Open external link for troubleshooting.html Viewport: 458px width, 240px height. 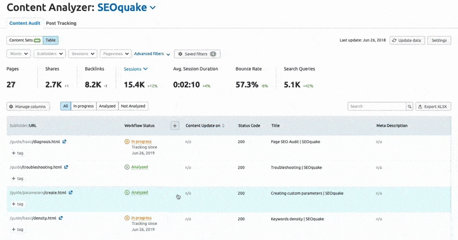click(66, 167)
